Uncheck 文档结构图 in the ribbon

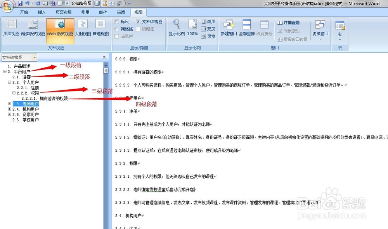tap(138, 22)
